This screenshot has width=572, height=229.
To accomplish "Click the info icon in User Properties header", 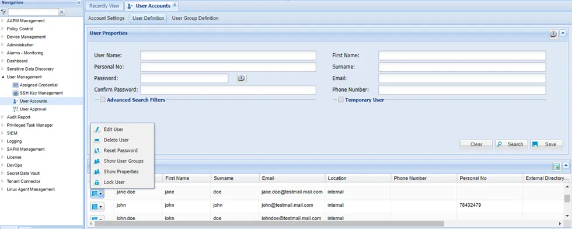I will pyautogui.click(x=553, y=34).
